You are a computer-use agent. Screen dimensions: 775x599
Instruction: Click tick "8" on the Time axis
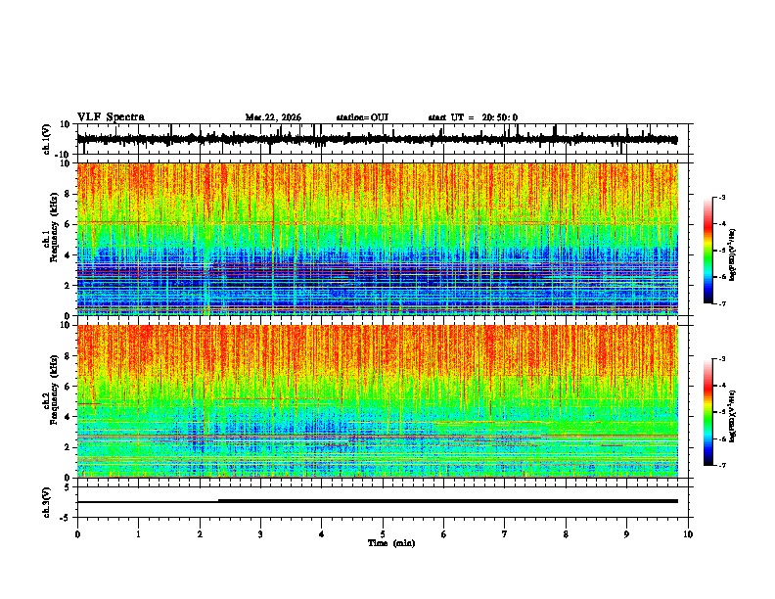tap(566, 533)
